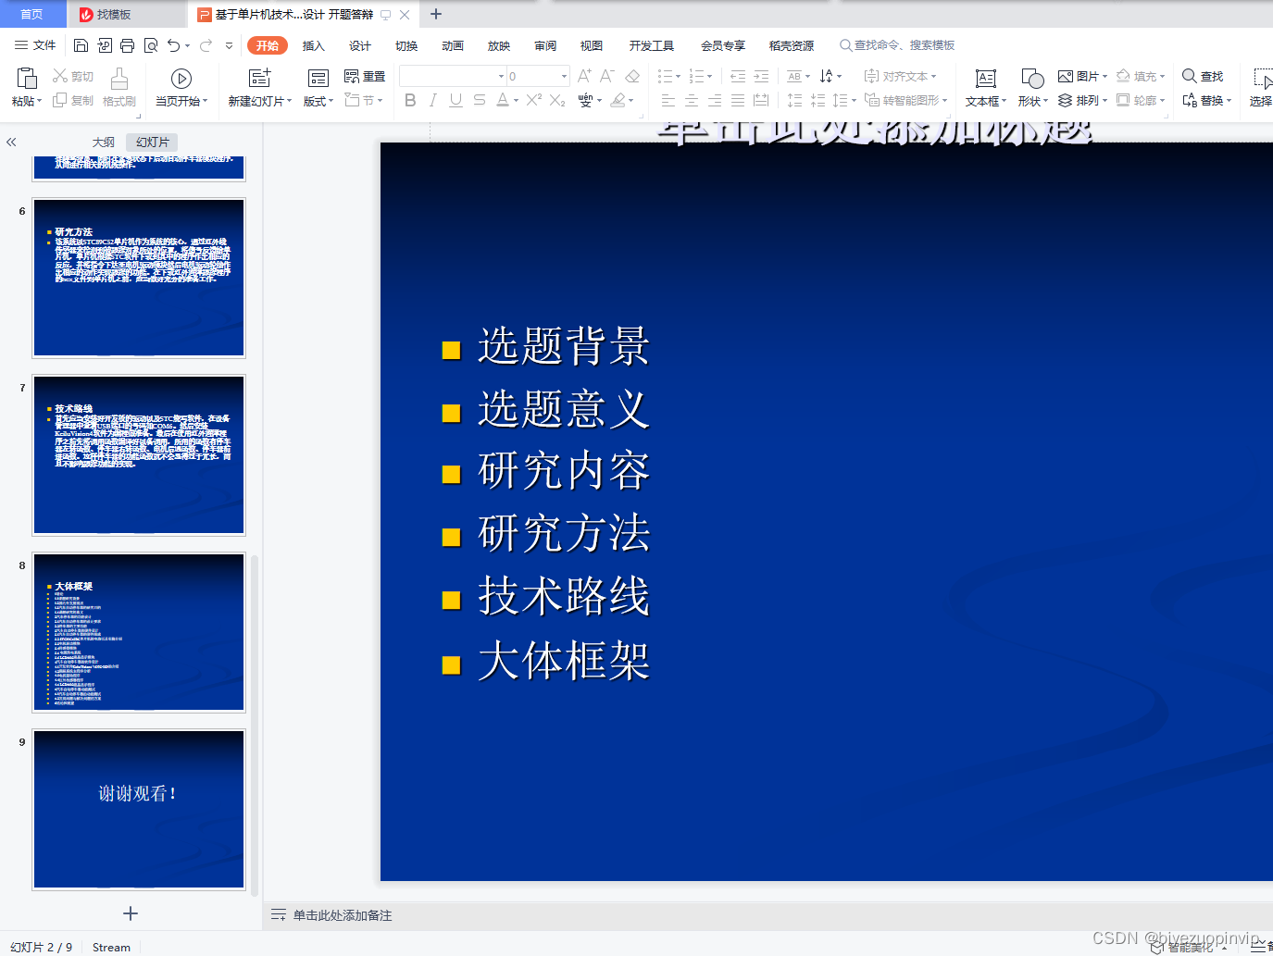This screenshot has width=1273, height=956.
Task: Open shape Fill (填充) color
Action: coord(1141,76)
